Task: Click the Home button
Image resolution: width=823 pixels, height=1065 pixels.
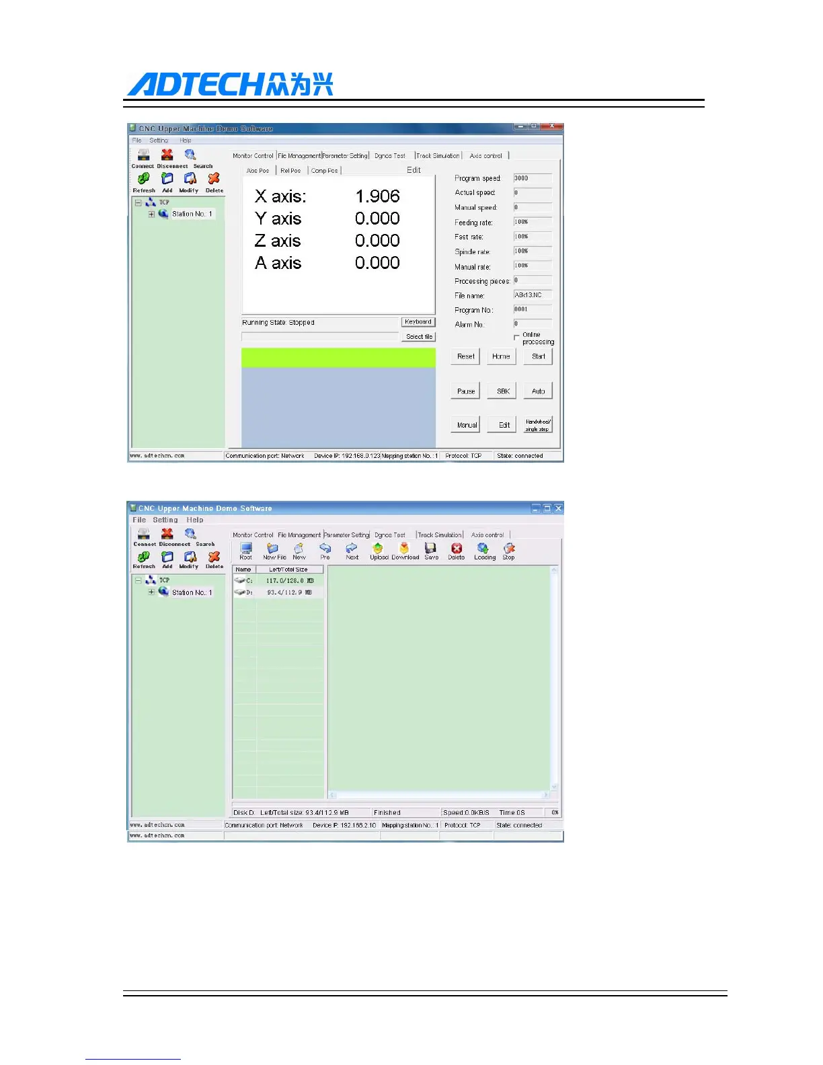Action: [501, 356]
